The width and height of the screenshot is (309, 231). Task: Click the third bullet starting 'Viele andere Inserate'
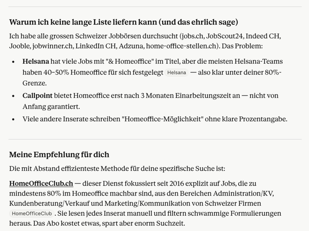[x=155, y=119]
